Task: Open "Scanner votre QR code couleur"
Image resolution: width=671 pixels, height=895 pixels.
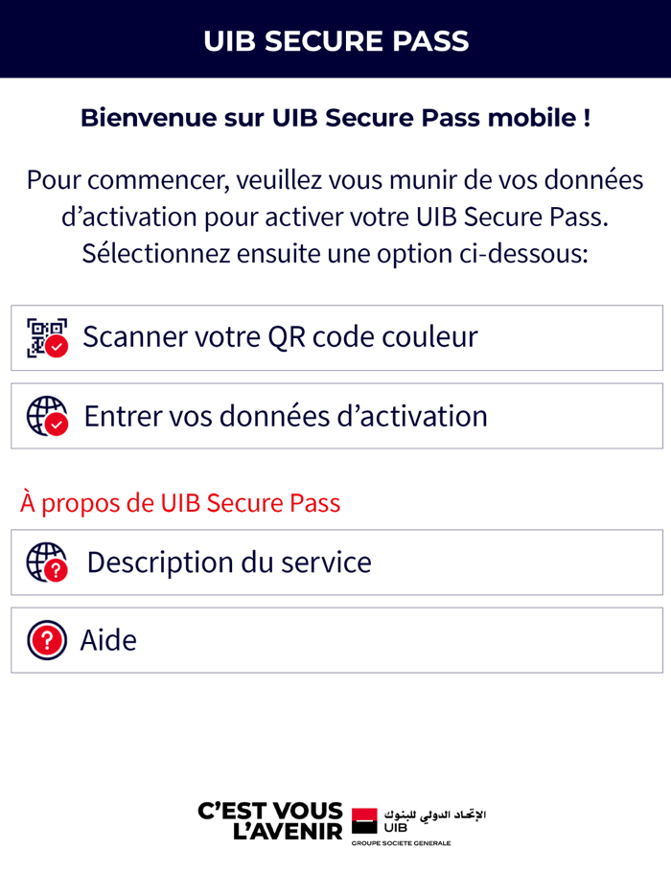Action: (x=282, y=336)
